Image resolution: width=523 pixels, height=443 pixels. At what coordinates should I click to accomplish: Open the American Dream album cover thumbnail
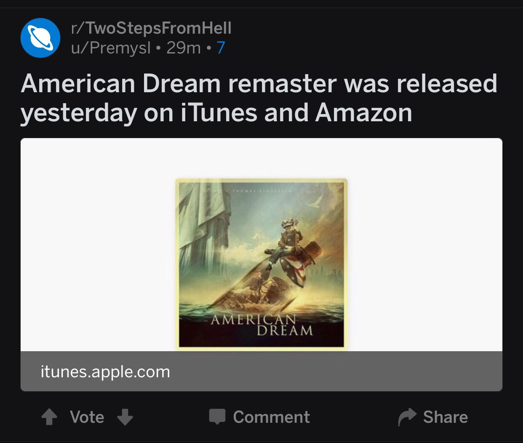click(261, 264)
